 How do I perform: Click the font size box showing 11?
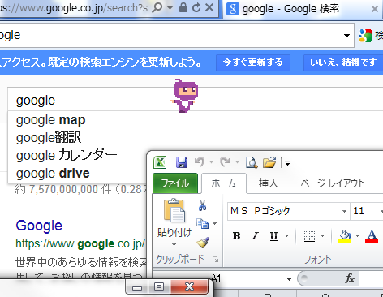click(x=364, y=211)
